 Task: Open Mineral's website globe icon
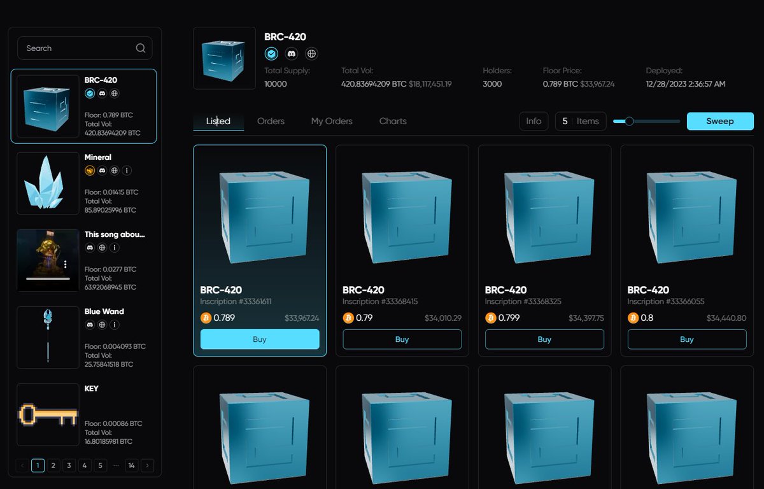point(114,170)
